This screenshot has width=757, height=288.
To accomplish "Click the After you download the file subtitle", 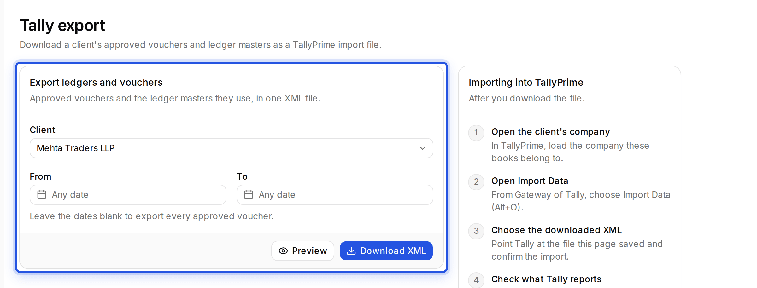I will pos(527,98).
